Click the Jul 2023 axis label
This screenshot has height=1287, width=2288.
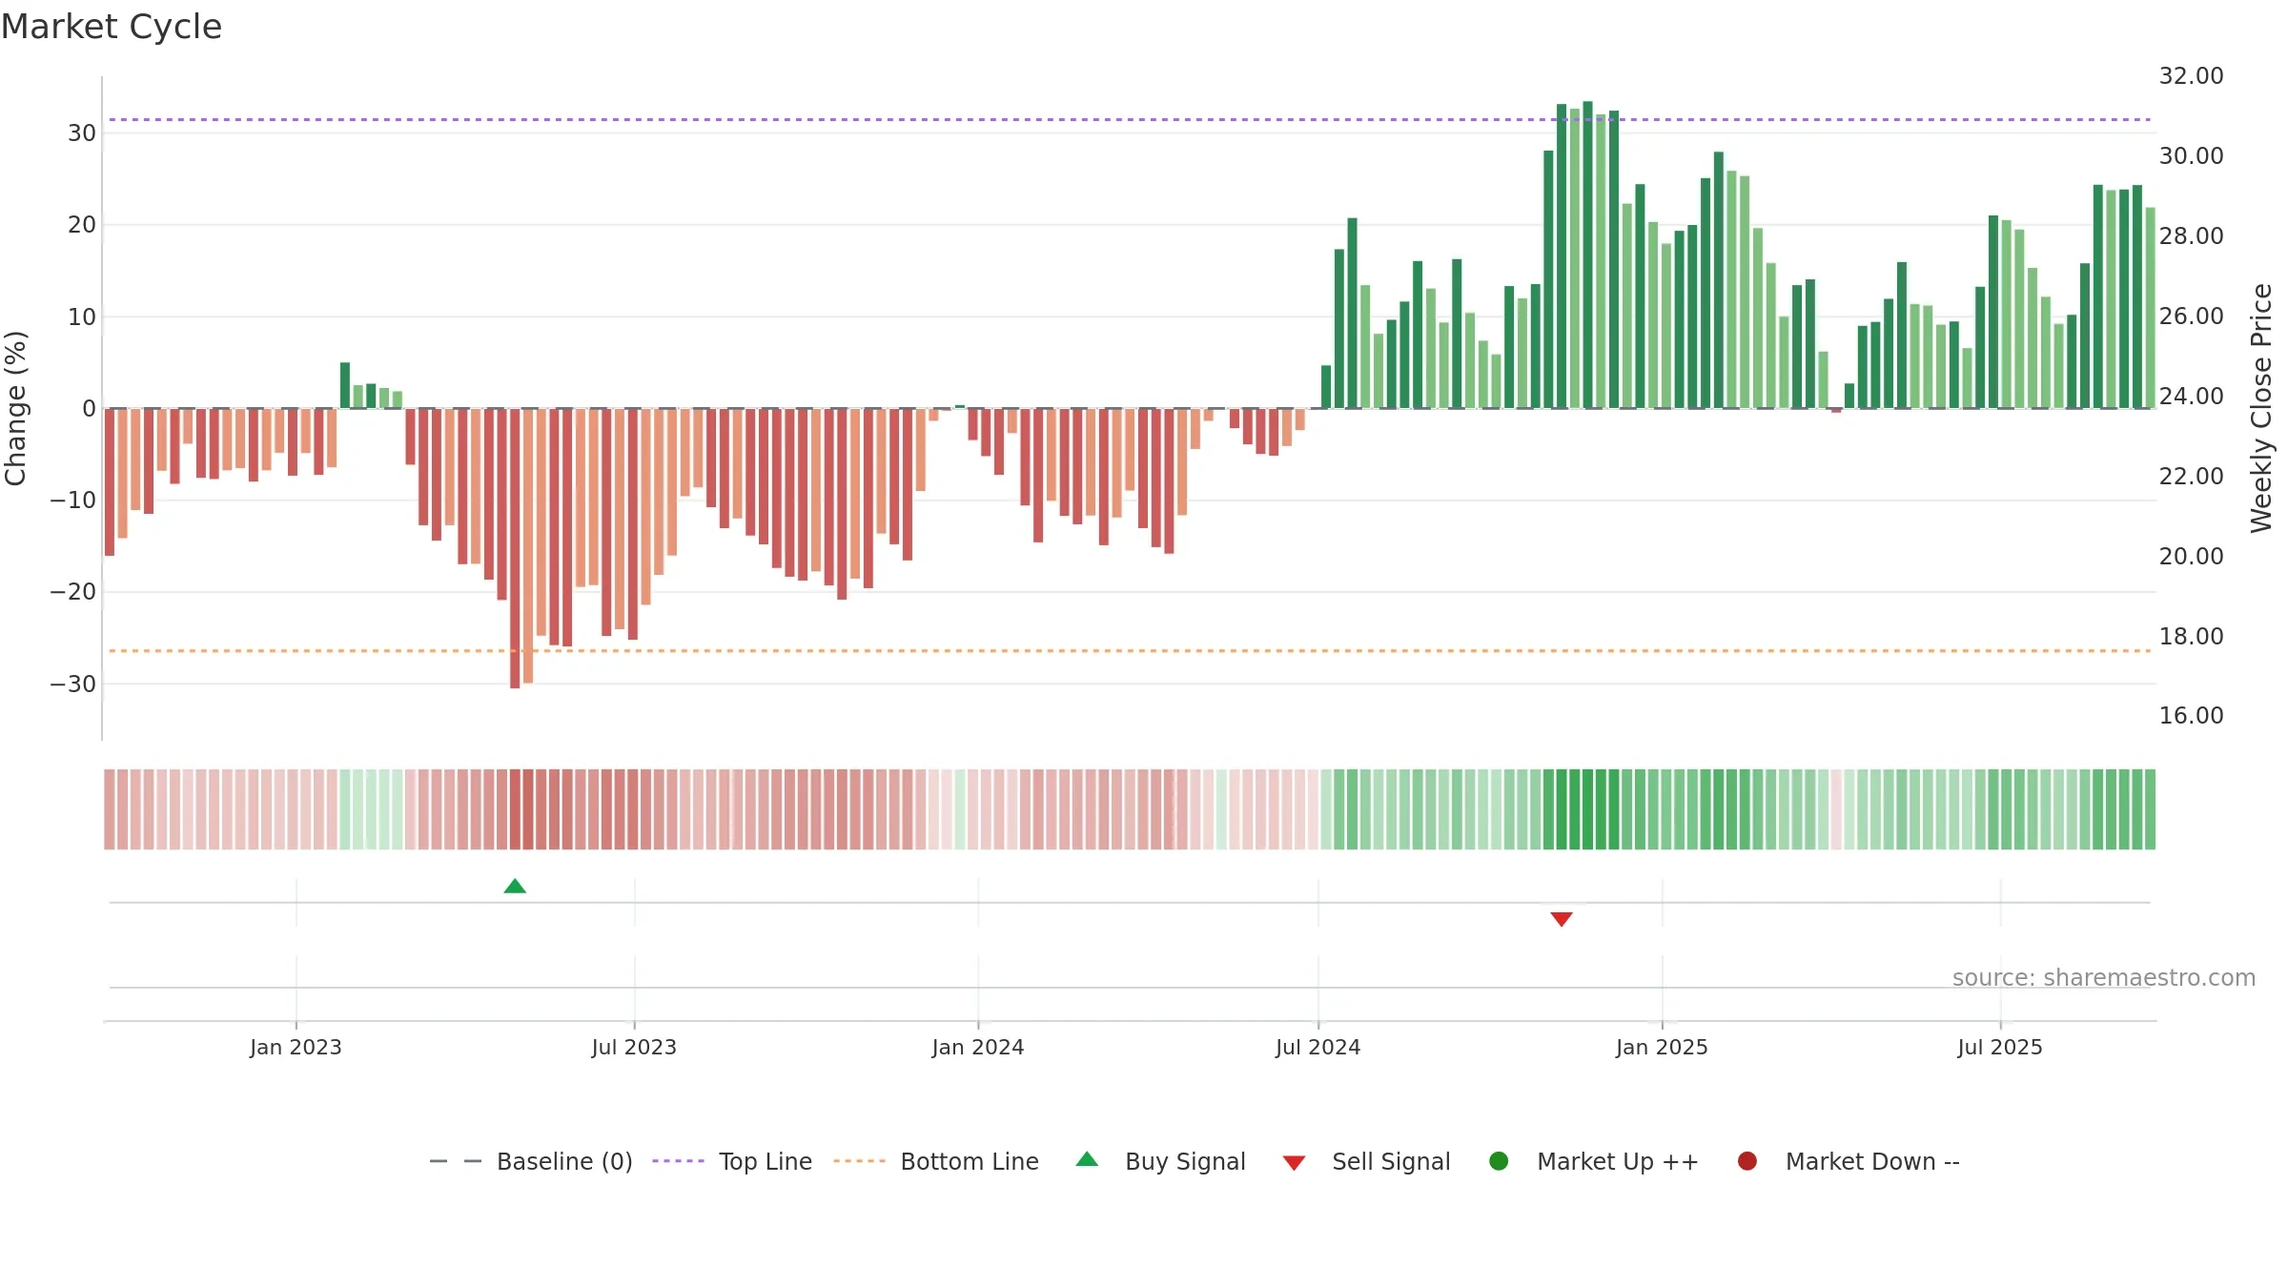coord(634,1047)
